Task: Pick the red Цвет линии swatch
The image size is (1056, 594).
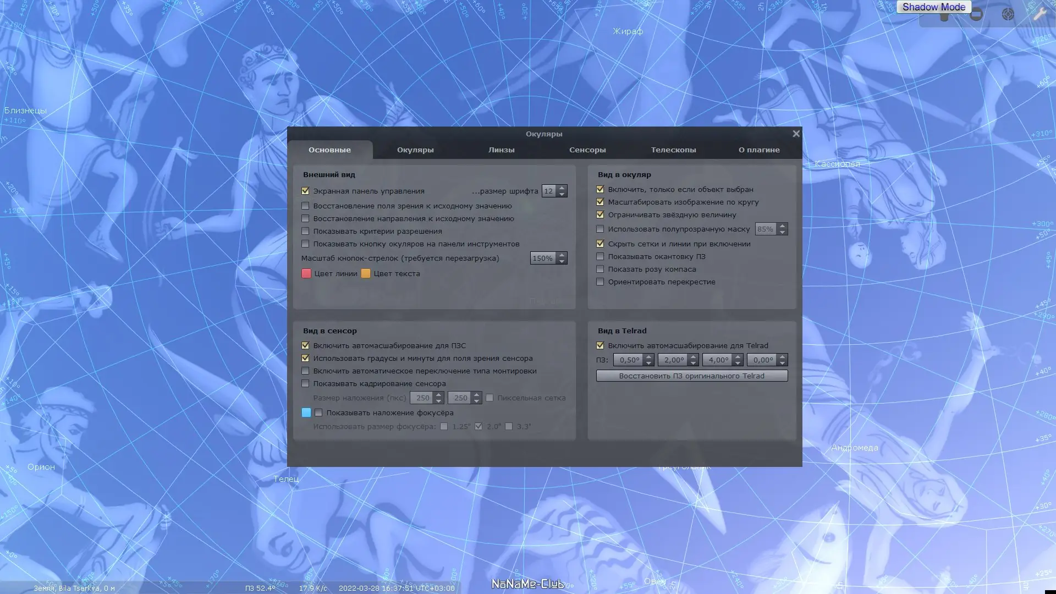Action: point(306,273)
